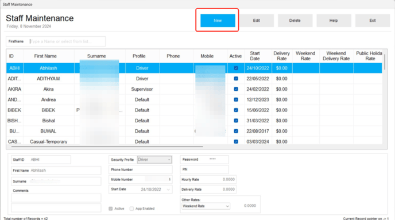Click the PIN field

[204, 169]
